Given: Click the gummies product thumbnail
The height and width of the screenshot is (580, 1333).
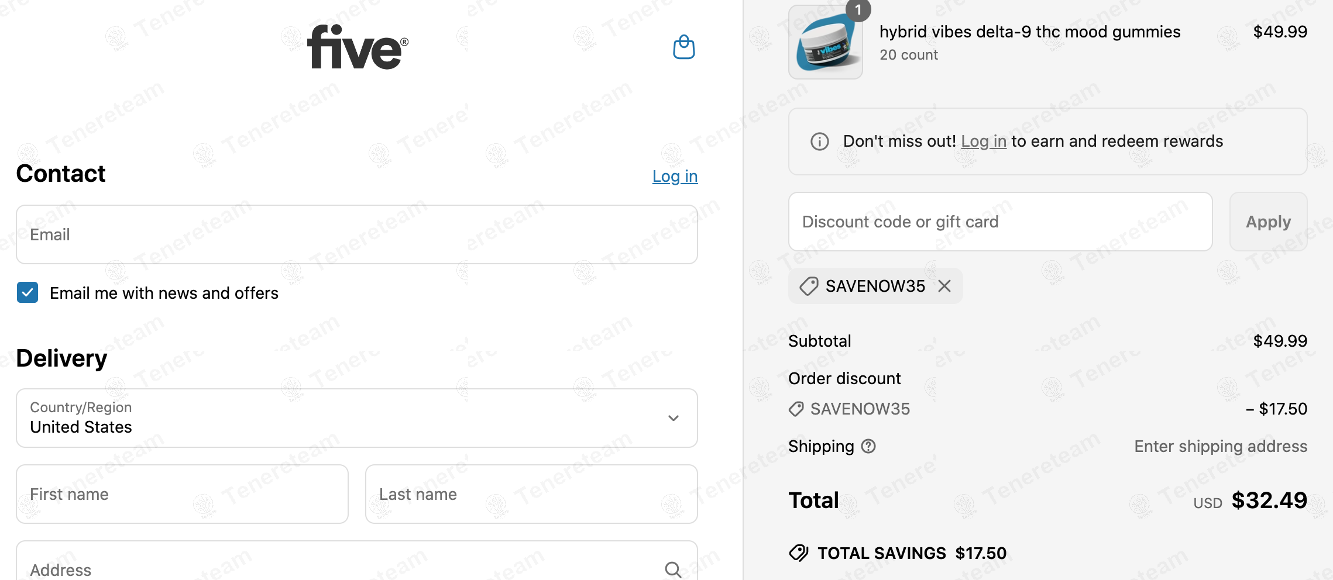Looking at the screenshot, I should tap(825, 43).
